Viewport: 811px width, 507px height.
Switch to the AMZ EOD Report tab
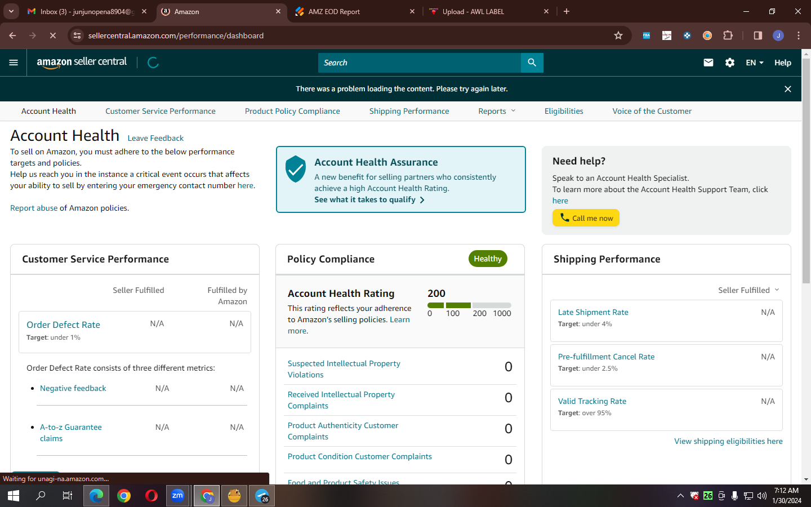click(355, 11)
